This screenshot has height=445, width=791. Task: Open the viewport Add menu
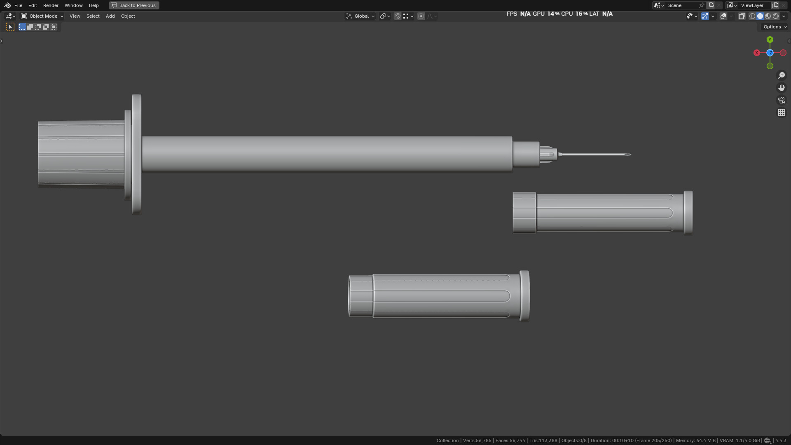(x=110, y=16)
